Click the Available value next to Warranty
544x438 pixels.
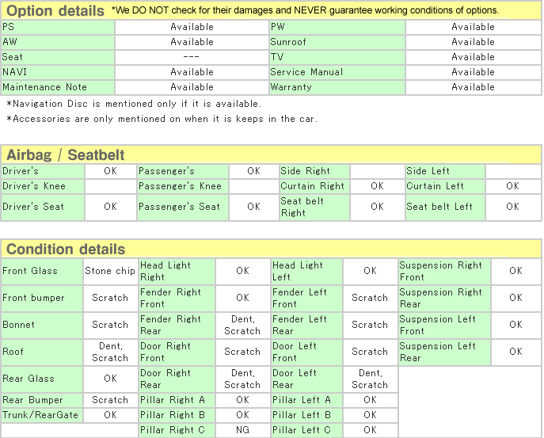473,87
